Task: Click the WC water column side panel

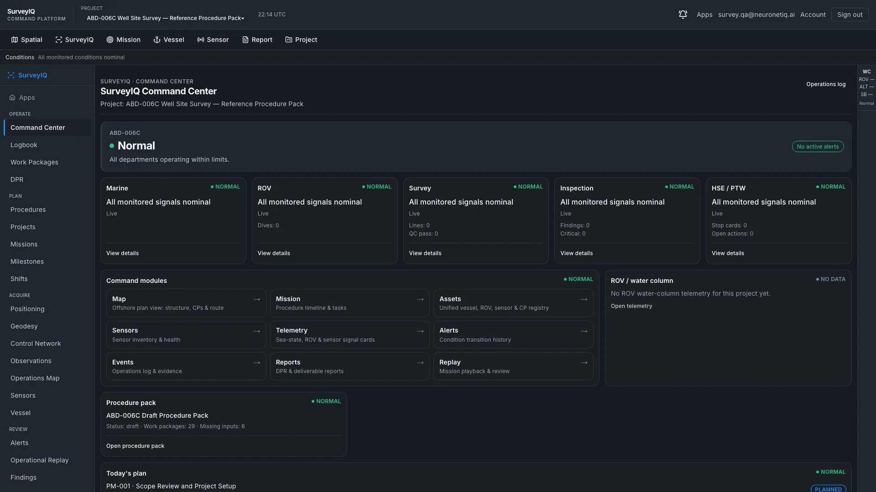Action: [x=866, y=87]
